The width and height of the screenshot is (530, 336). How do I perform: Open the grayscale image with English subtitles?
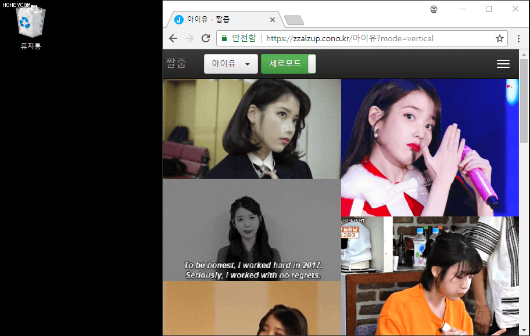pos(252,230)
